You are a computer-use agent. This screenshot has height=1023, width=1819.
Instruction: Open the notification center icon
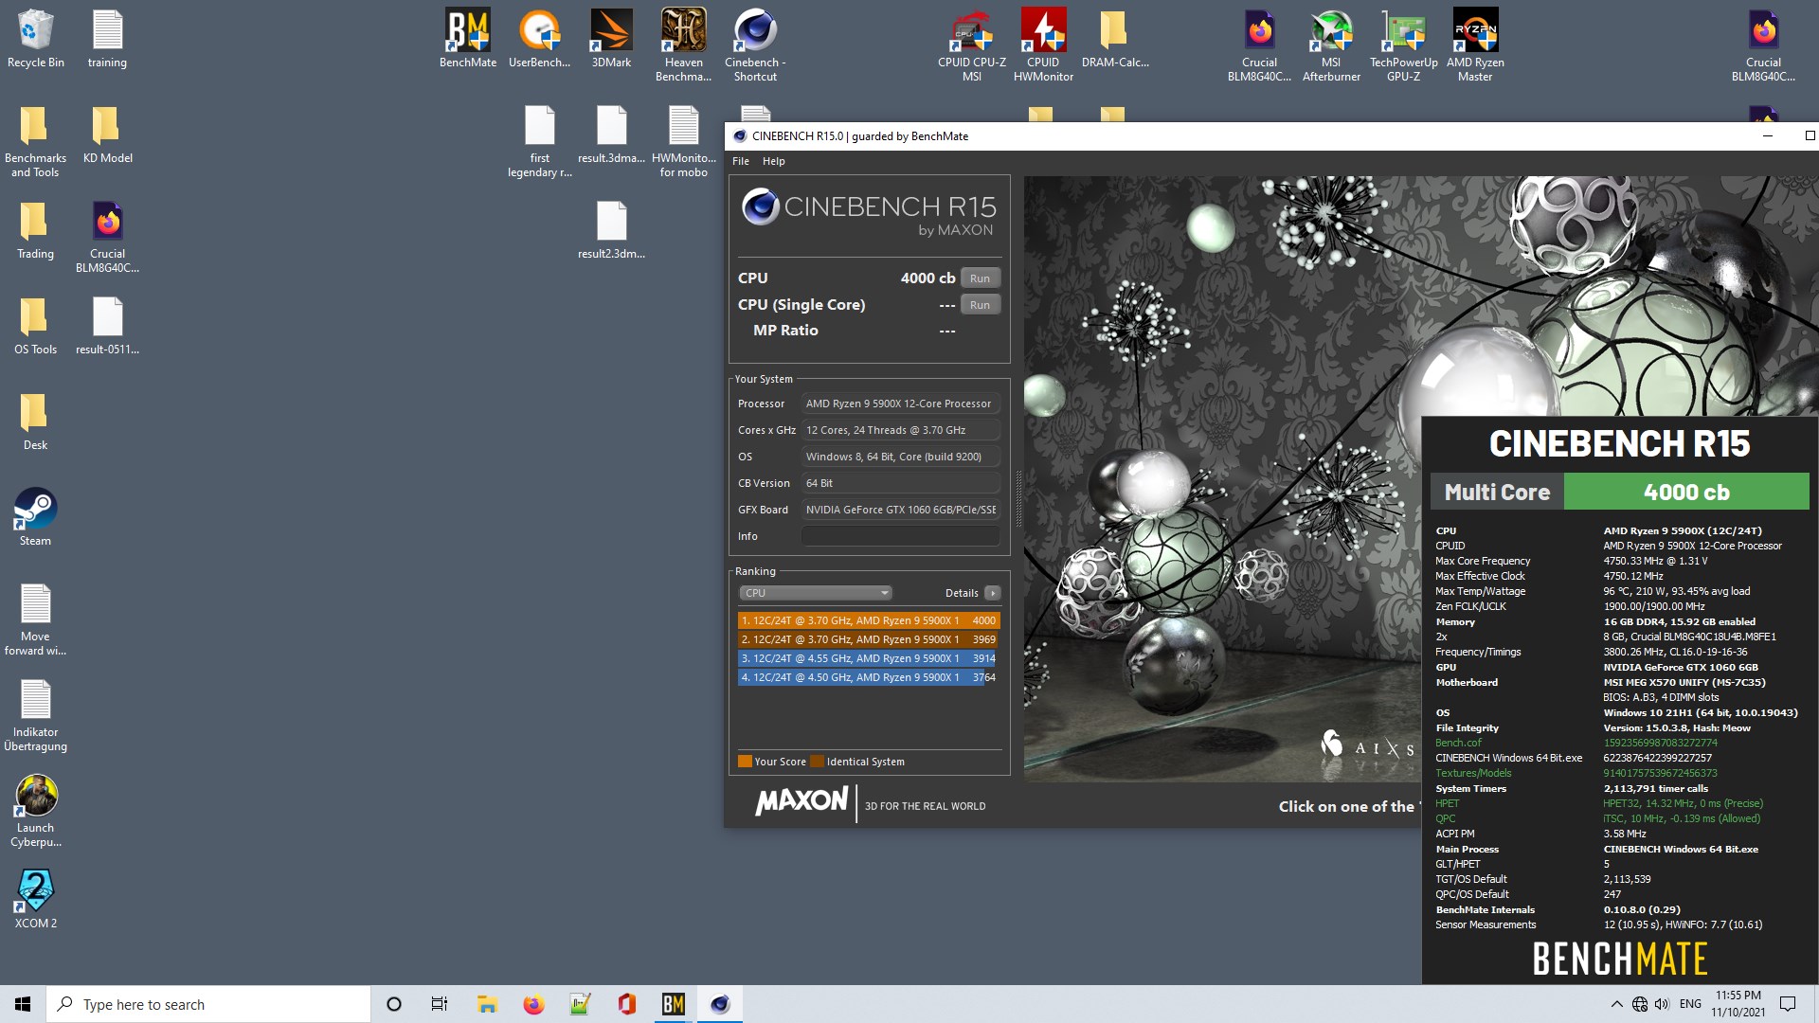(x=1788, y=1004)
